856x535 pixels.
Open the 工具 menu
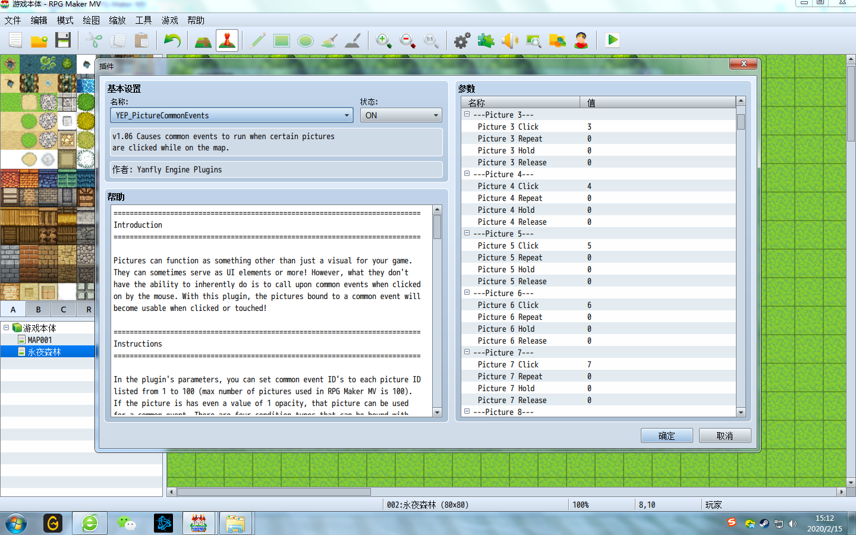pyautogui.click(x=144, y=20)
